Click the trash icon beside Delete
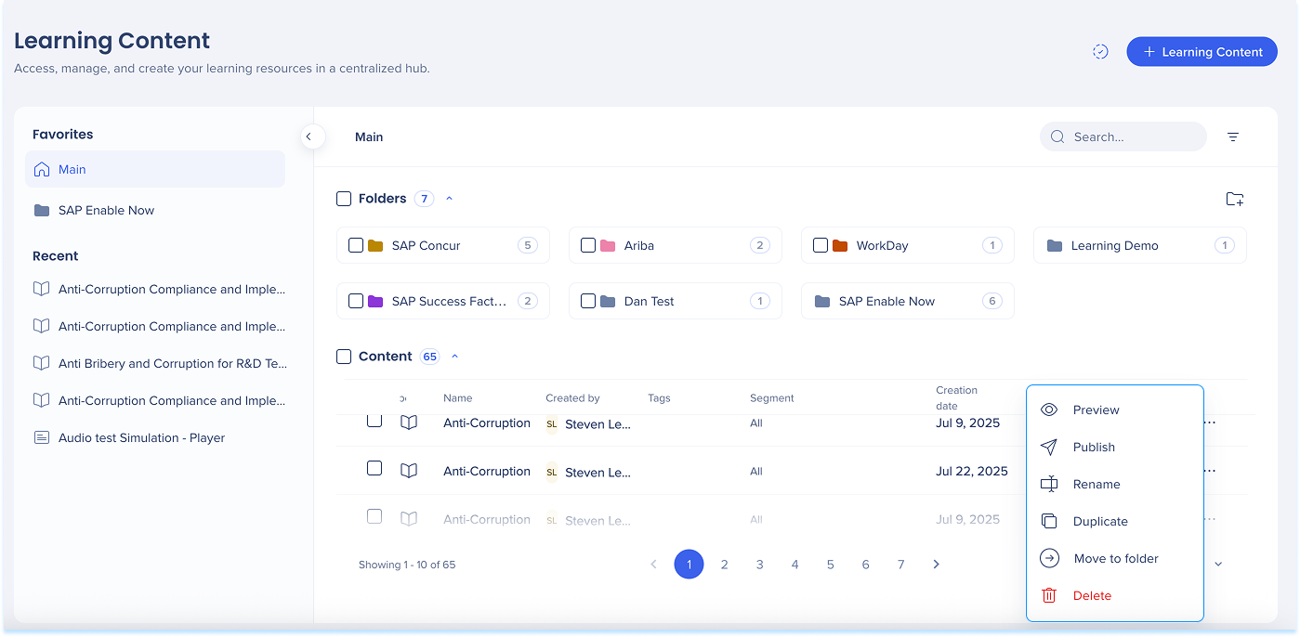 tap(1049, 596)
